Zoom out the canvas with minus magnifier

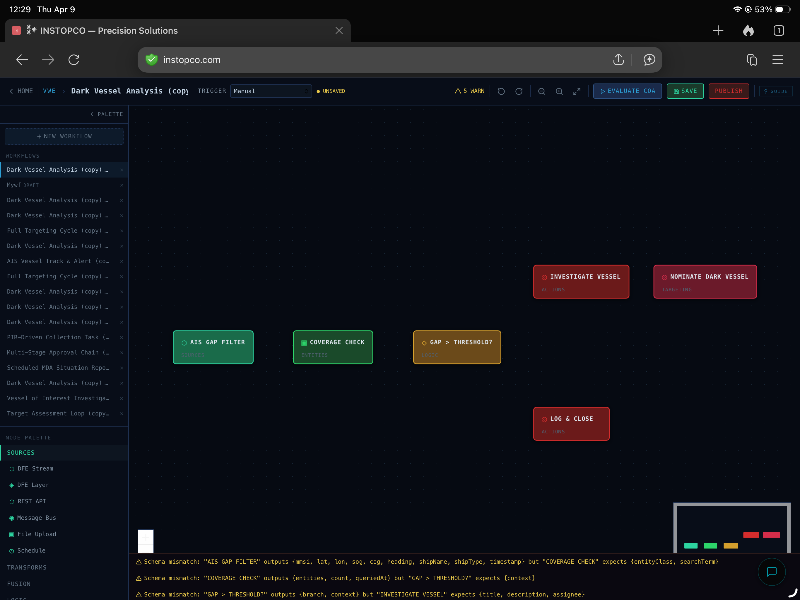[541, 91]
